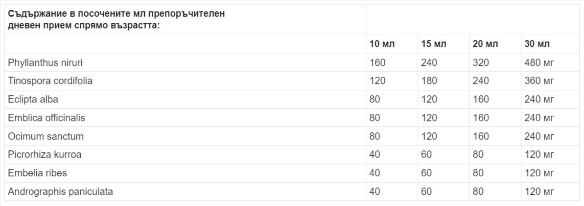Select the 15 мл column header
This screenshot has height=206, width=584.
[x=434, y=44]
